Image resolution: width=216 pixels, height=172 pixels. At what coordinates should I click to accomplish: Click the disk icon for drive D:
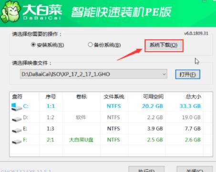click(x=17, y=118)
